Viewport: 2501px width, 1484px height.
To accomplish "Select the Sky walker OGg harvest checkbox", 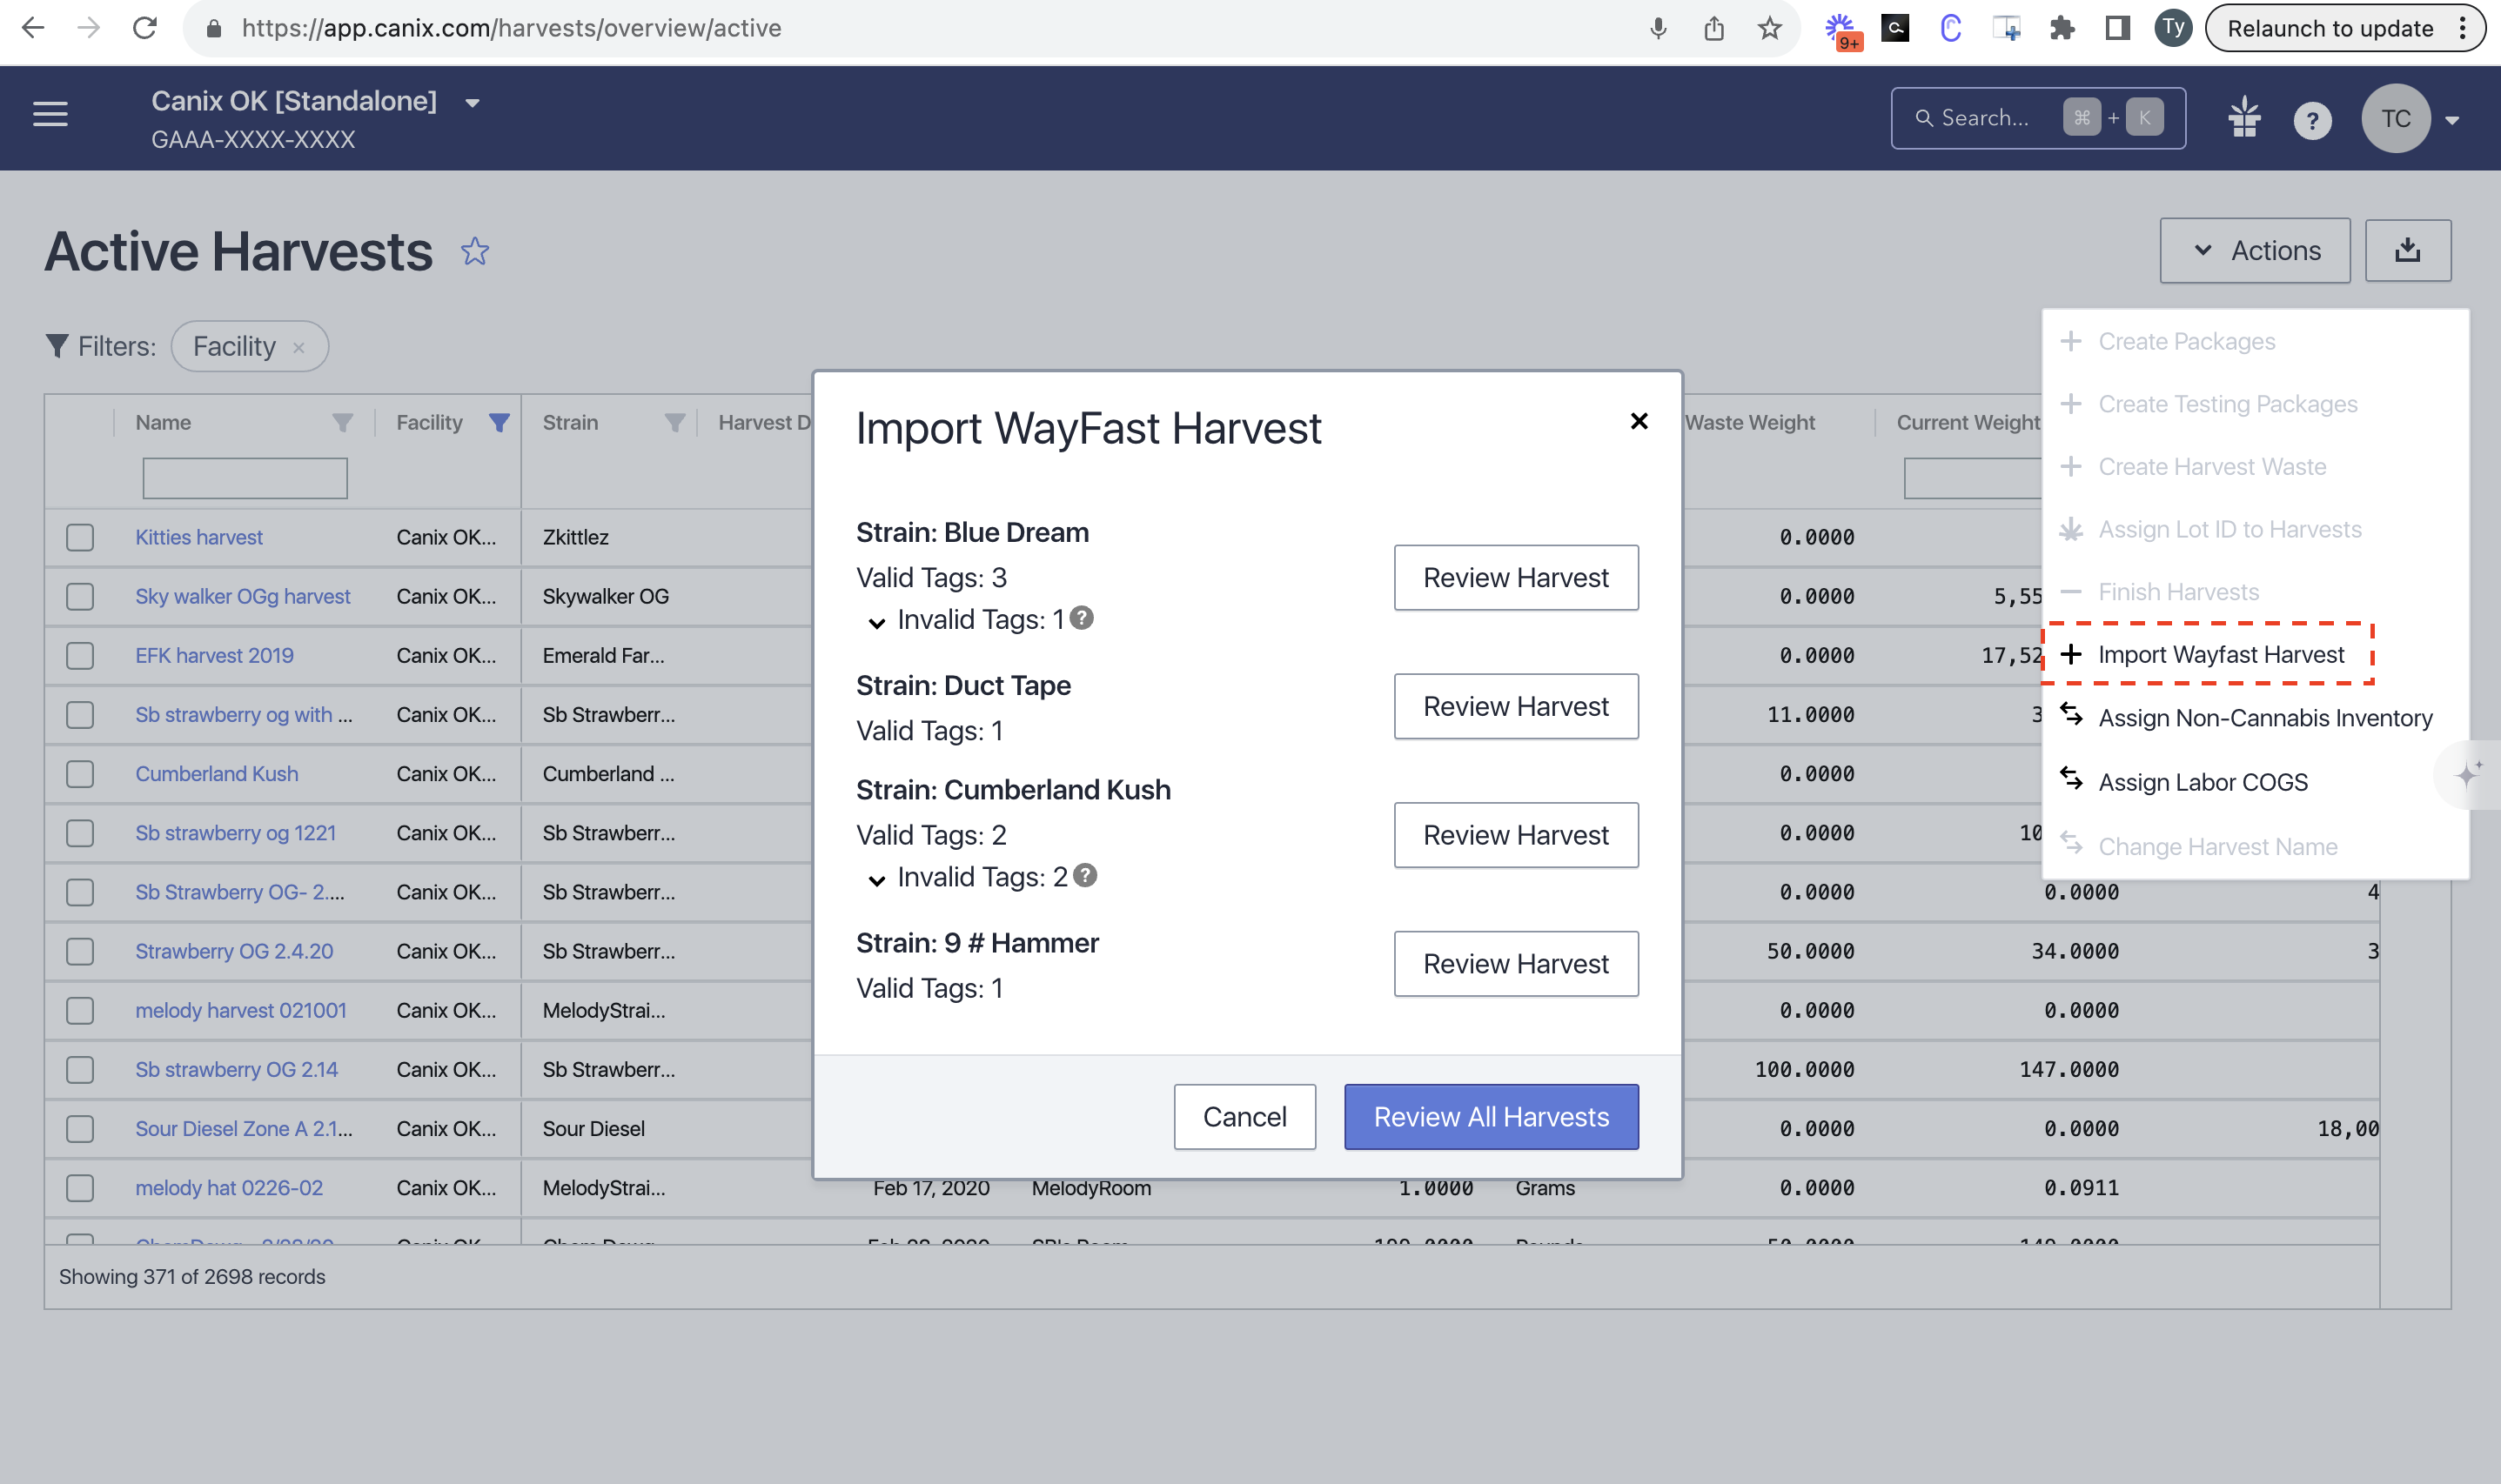I will click(80, 596).
